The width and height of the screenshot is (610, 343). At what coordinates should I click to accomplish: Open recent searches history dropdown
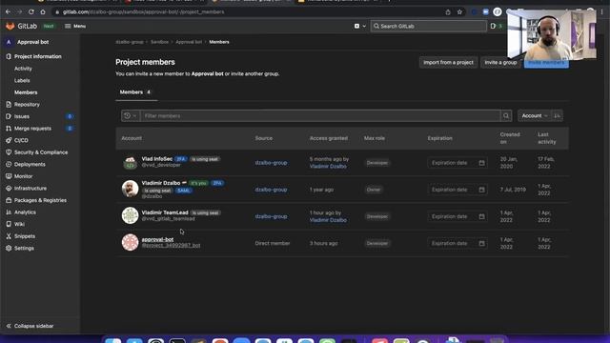(131, 116)
